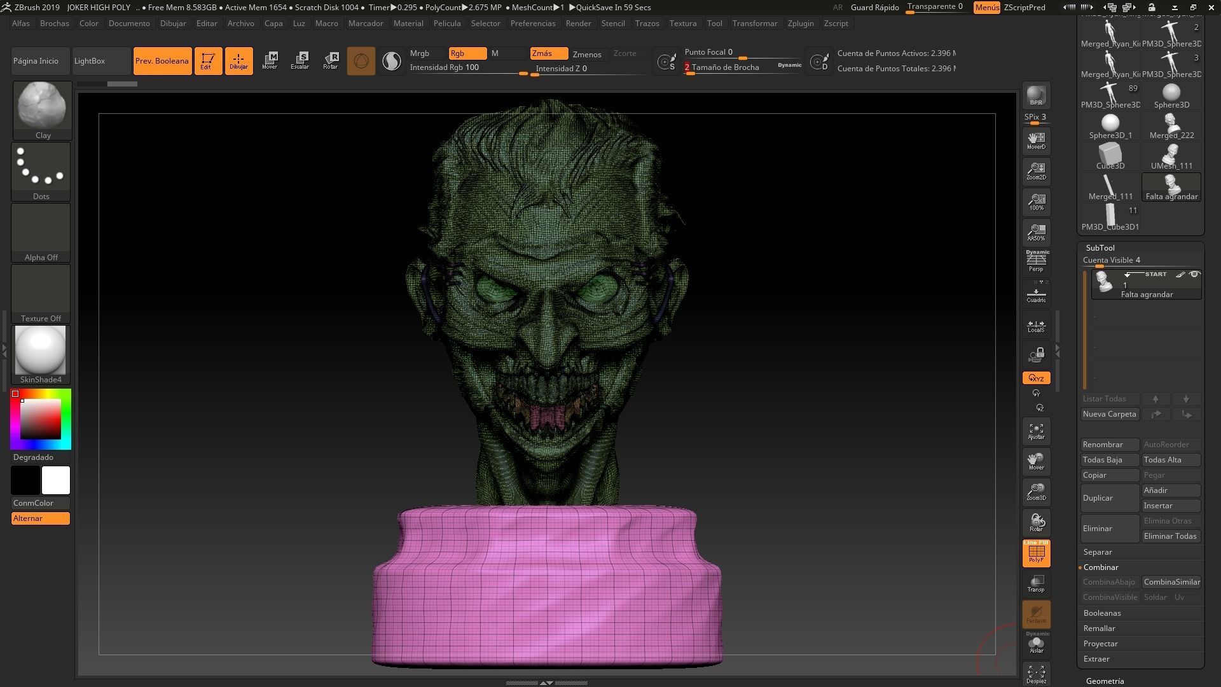1221x687 pixels.
Task: Open the Brochas menu
Action: tap(54, 24)
